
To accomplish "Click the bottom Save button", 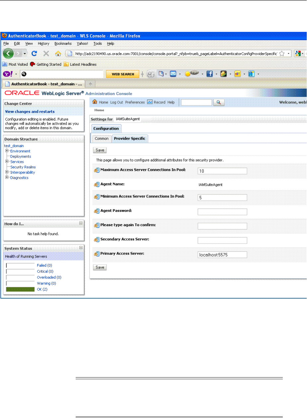I will (100, 267).
